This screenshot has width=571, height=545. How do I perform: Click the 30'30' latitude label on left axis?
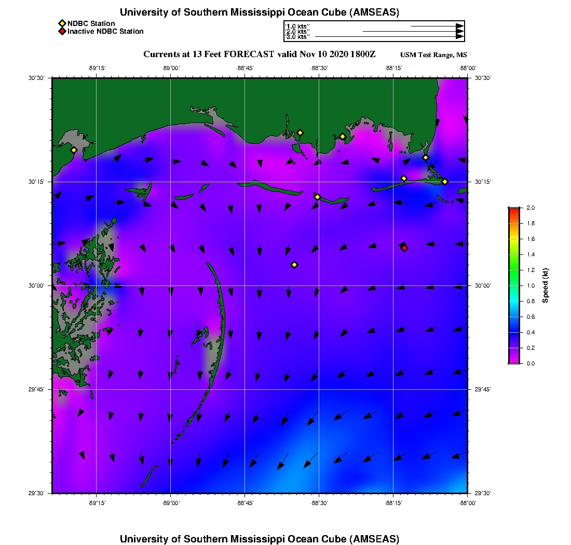tap(36, 78)
